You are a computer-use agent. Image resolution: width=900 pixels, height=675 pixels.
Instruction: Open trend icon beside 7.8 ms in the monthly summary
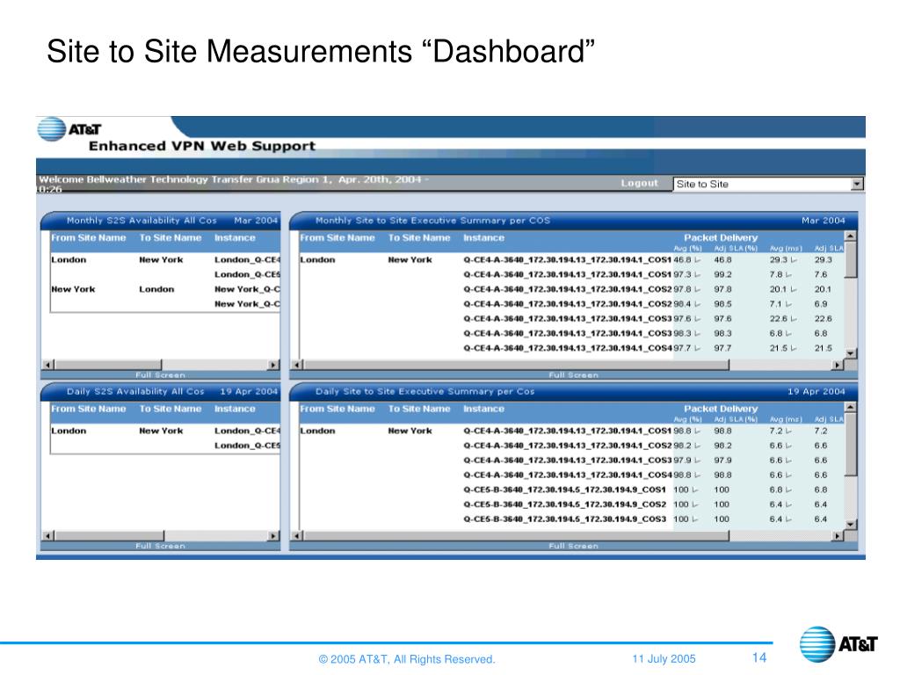click(x=788, y=275)
